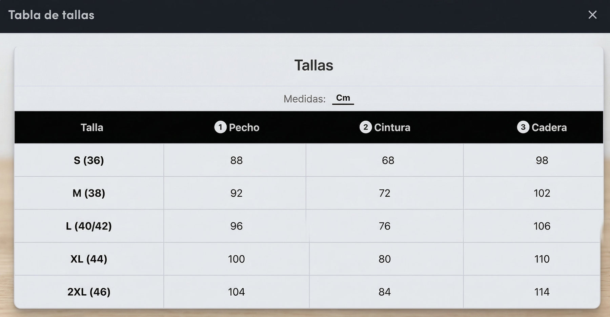The image size is (610, 317).
Task: Click the Pecho column header label
Action: 244,127
